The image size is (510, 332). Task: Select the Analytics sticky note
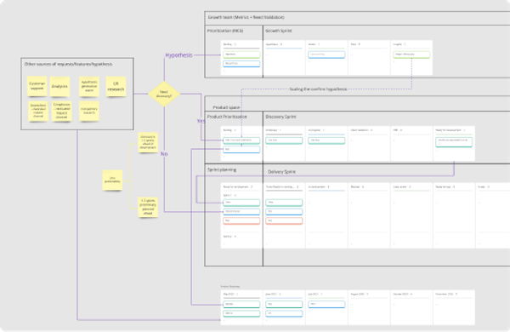[59, 86]
